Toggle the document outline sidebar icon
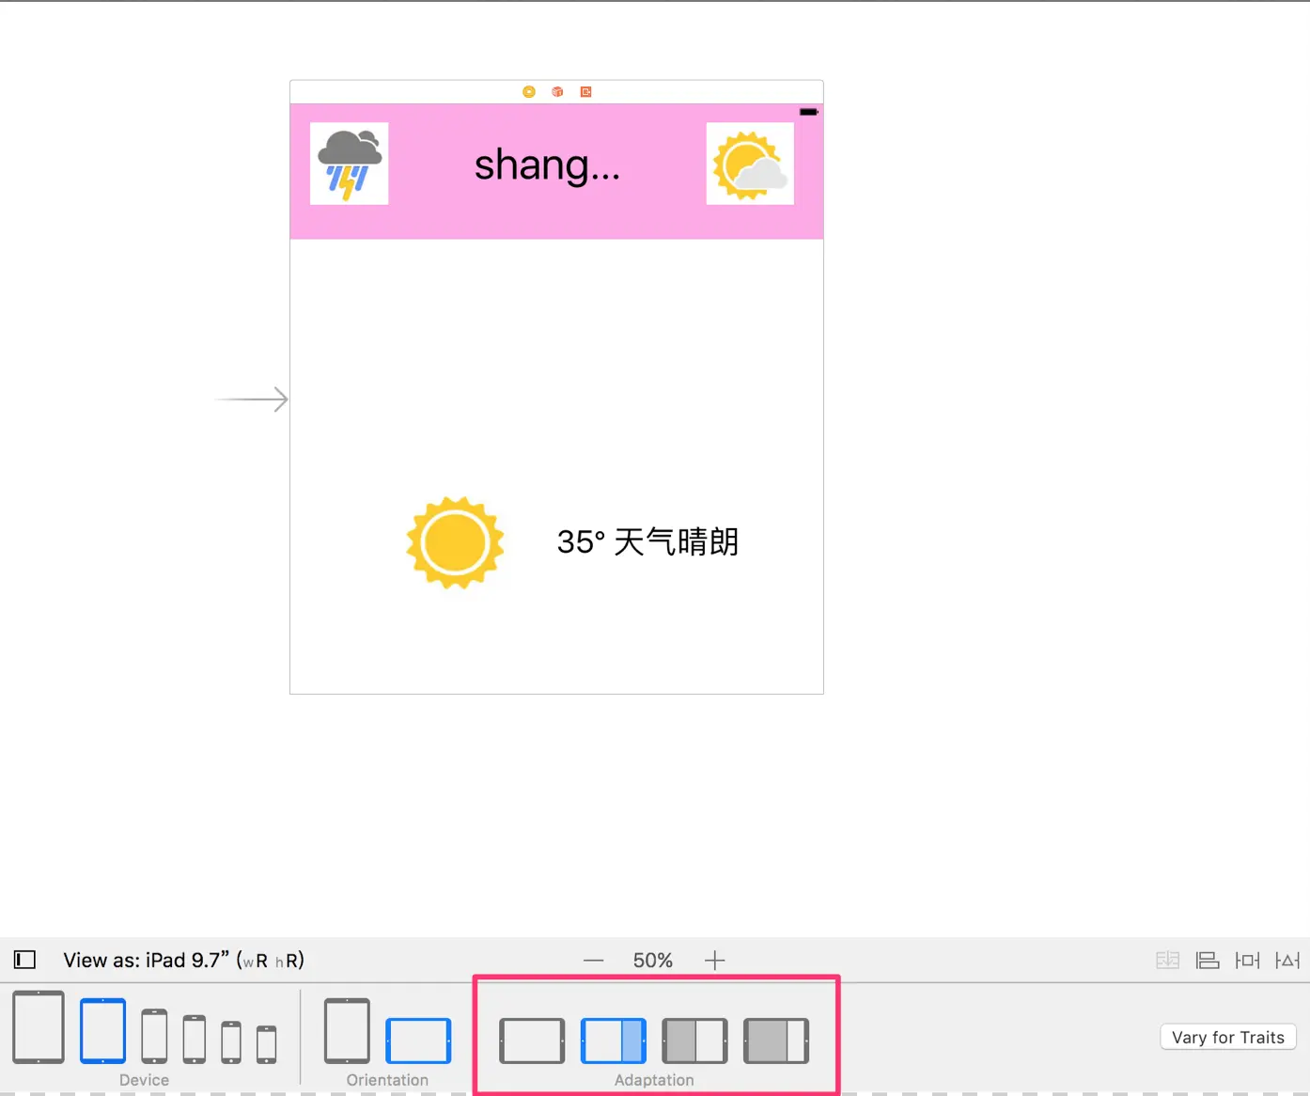The width and height of the screenshot is (1310, 1096). click(24, 960)
